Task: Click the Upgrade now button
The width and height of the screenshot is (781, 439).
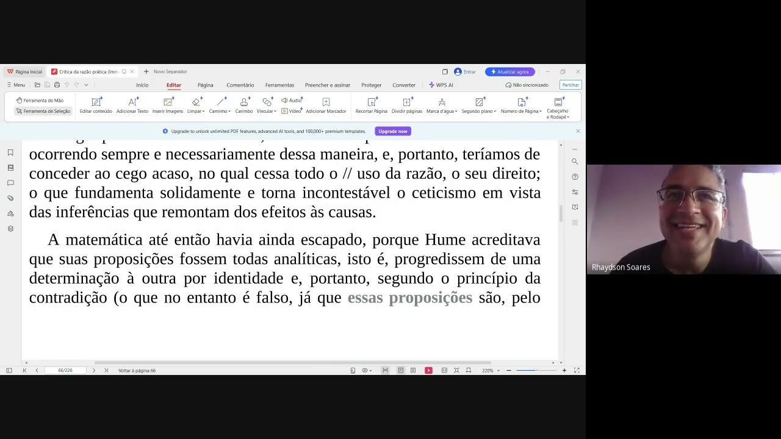Action: (393, 131)
